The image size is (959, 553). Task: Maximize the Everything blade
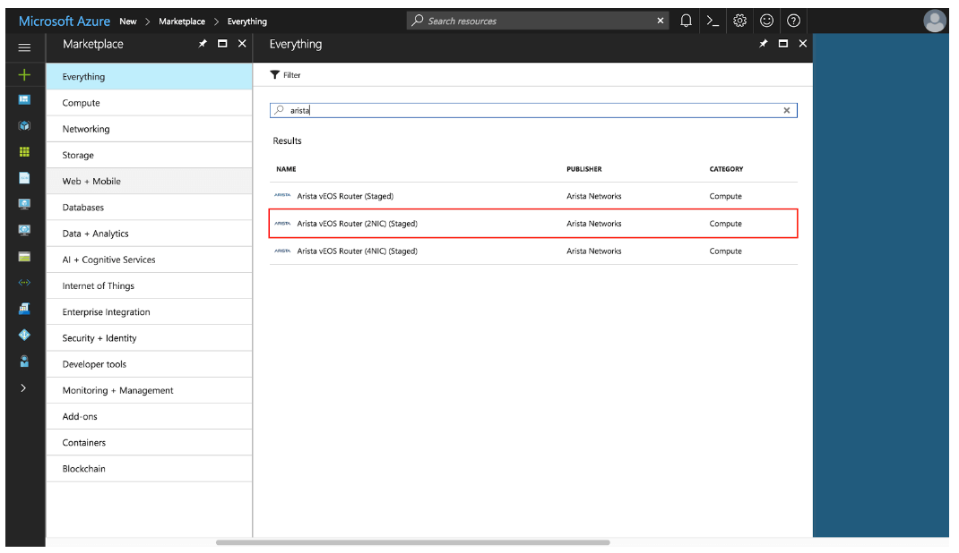783,43
